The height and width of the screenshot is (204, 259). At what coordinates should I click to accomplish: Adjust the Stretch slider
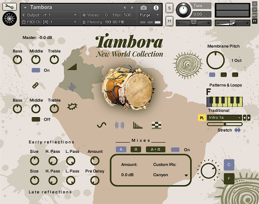pyautogui.click(x=225, y=124)
